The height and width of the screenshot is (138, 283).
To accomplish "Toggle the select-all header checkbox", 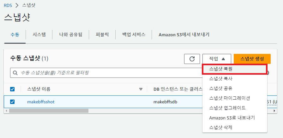I will pyautogui.click(x=12, y=89).
